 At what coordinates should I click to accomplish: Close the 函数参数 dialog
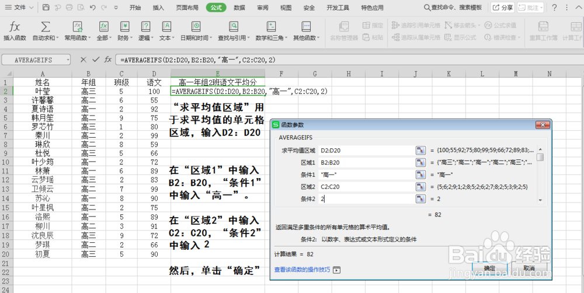point(543,125)
